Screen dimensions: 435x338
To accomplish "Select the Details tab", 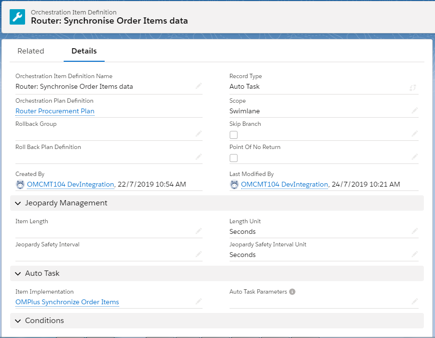I will pyautogui.click(x=84, y=51).
